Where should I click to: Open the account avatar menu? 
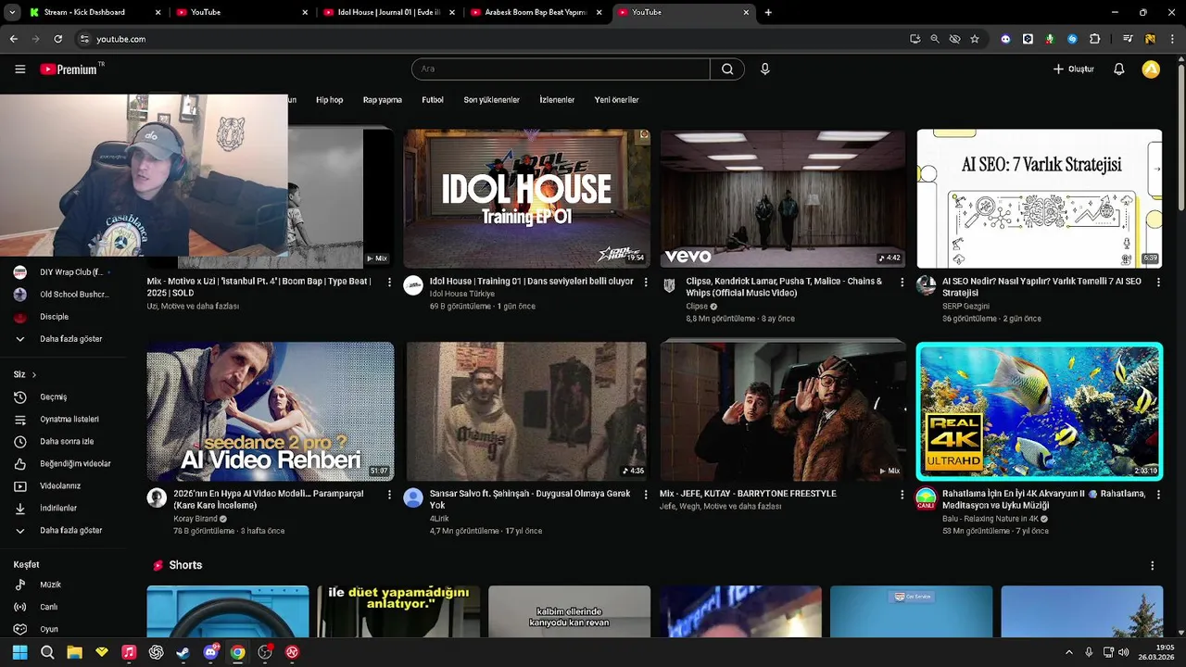(x=1151, y=69)
